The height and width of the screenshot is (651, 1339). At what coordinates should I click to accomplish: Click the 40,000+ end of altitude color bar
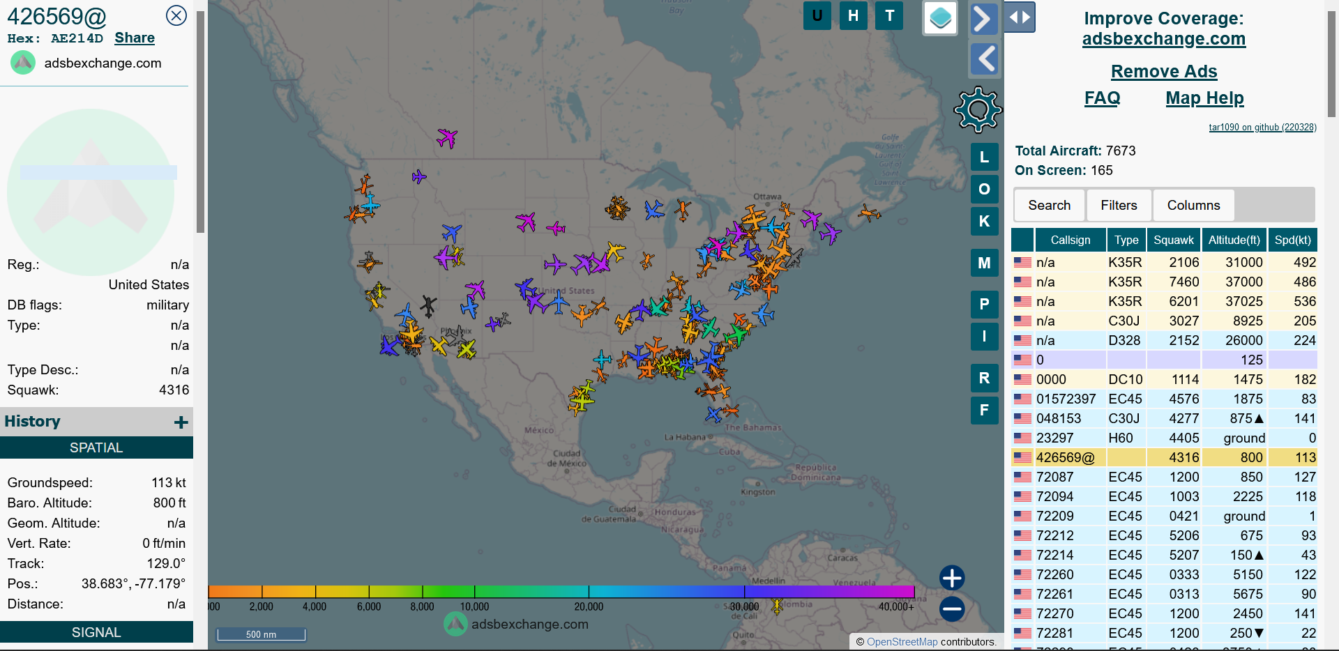coord(896,606)
